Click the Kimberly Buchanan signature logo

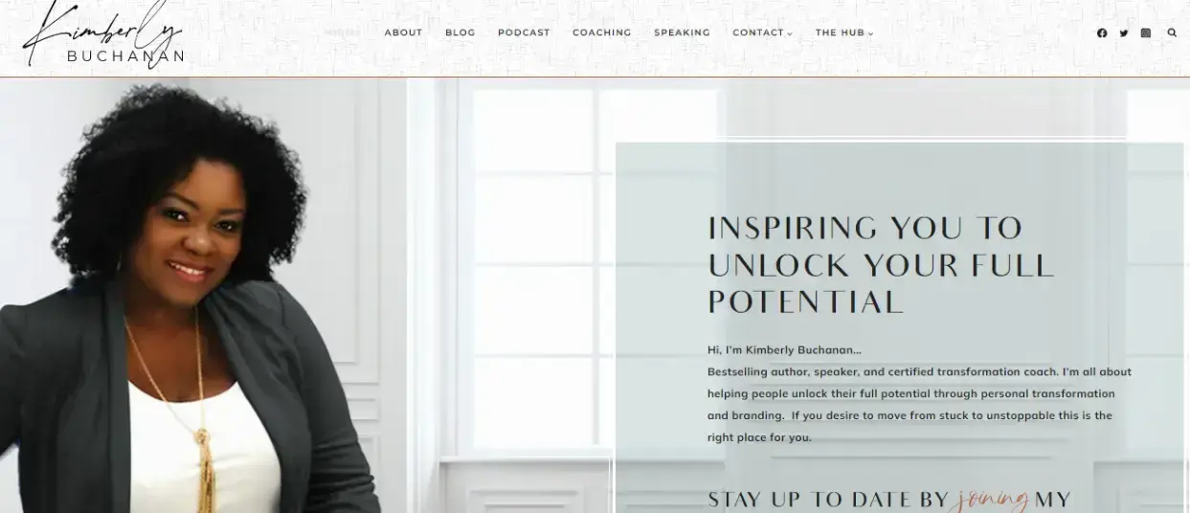103,36
